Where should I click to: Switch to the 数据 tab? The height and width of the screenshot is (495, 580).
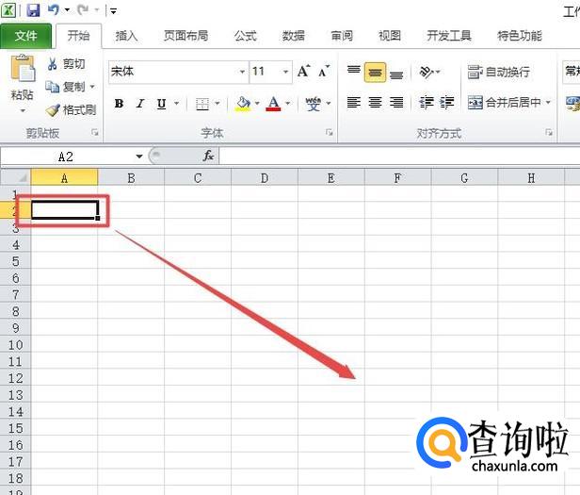tap(294, 36)
